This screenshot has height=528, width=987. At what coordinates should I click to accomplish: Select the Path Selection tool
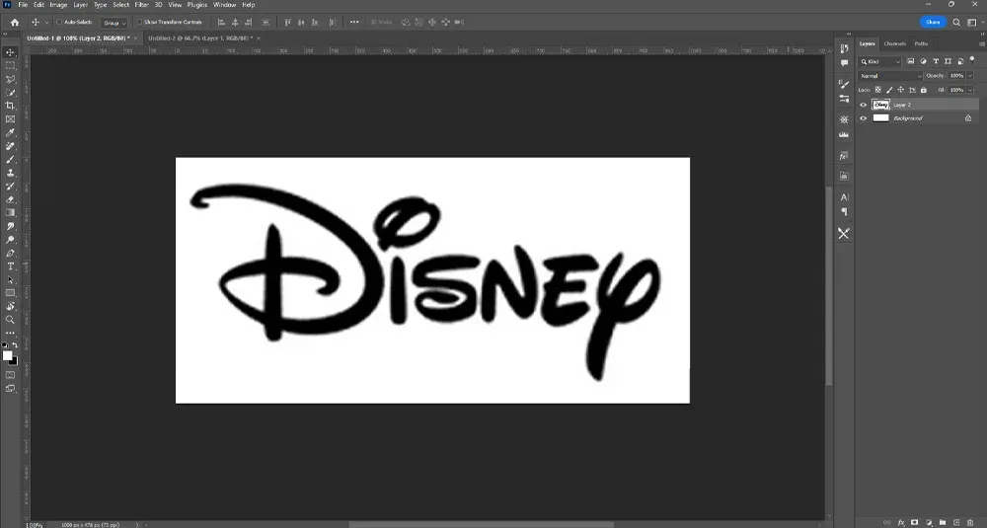click(10, 280)
